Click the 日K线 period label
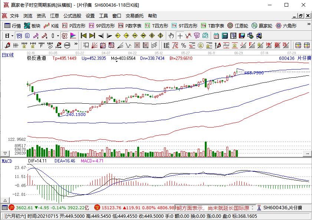312x220 pixels. pyautogui.click(x=7, y=55)
